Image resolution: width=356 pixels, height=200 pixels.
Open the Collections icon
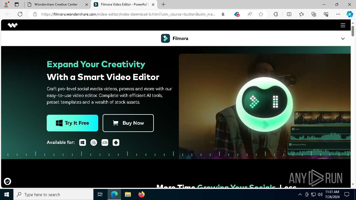[314, 14]
